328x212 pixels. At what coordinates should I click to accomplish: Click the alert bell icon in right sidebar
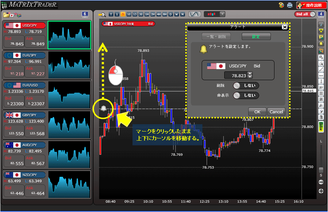(x=321, y=43)
